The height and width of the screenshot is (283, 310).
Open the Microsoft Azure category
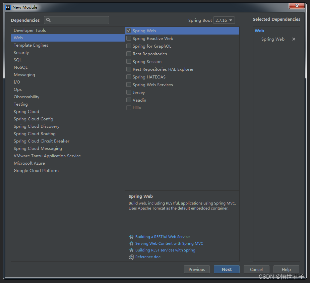pyautogui.click(x=68, y=163)
